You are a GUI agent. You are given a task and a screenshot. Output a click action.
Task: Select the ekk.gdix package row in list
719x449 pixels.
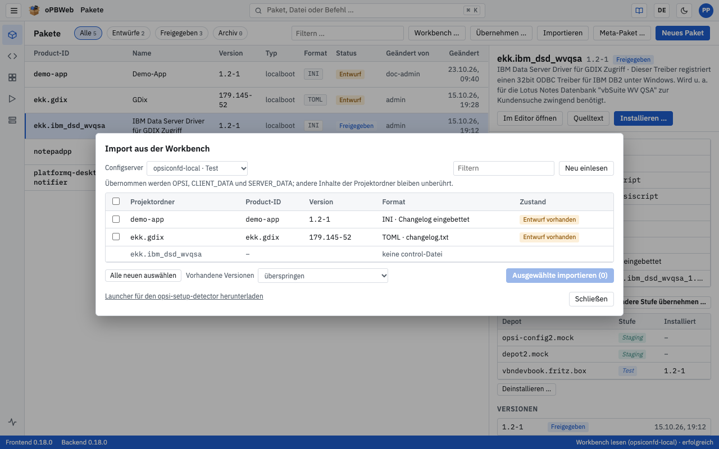point(256,100)
